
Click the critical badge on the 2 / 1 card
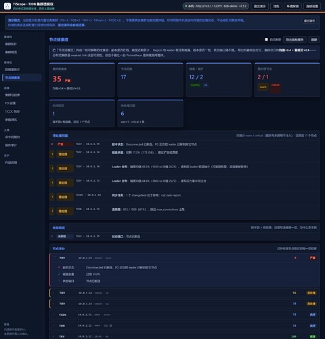click(276, 88)
